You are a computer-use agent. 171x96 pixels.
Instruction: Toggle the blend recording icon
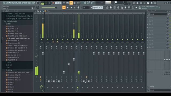(75, 3)
